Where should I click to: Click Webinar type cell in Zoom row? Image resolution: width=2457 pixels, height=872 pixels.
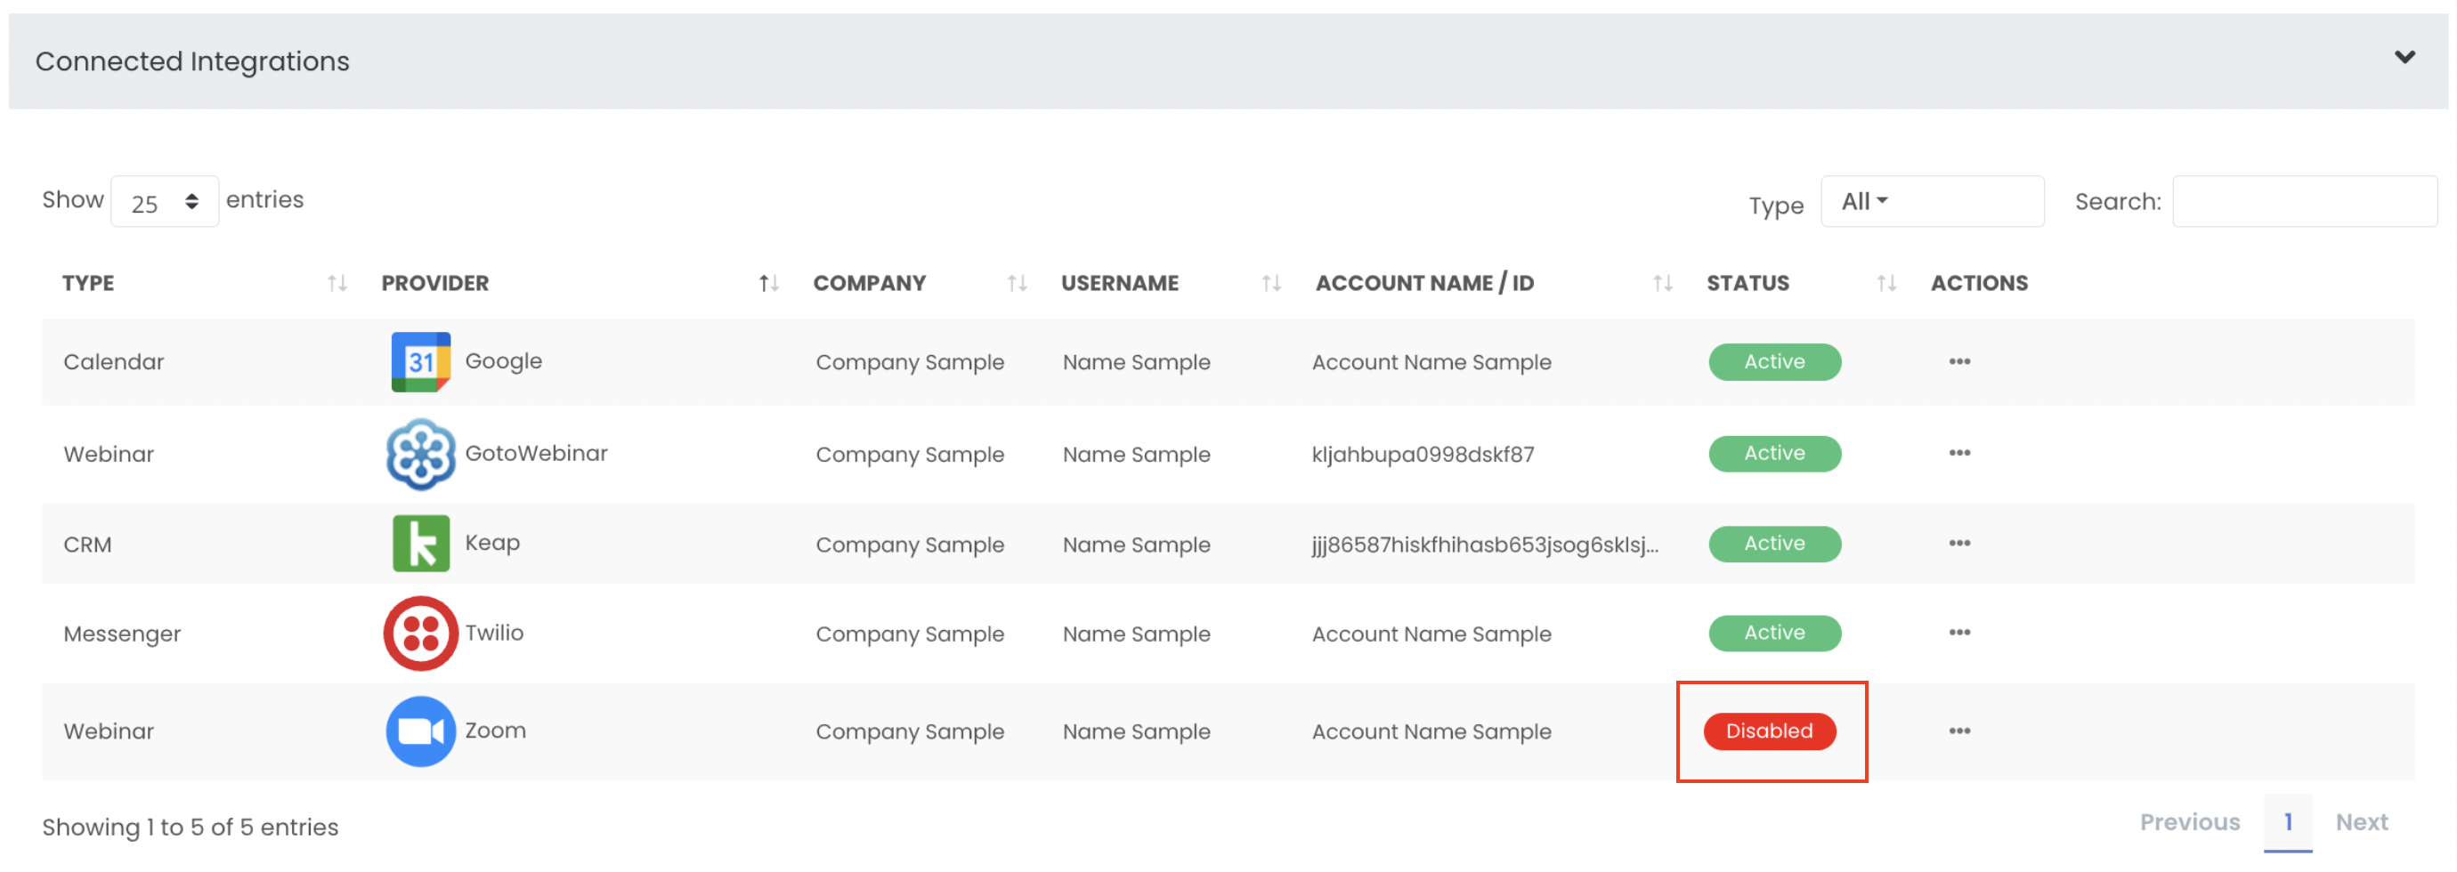click(x=109, y=732)
